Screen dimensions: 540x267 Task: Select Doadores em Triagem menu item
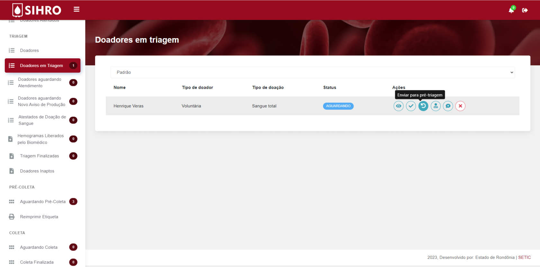(42, 66)
